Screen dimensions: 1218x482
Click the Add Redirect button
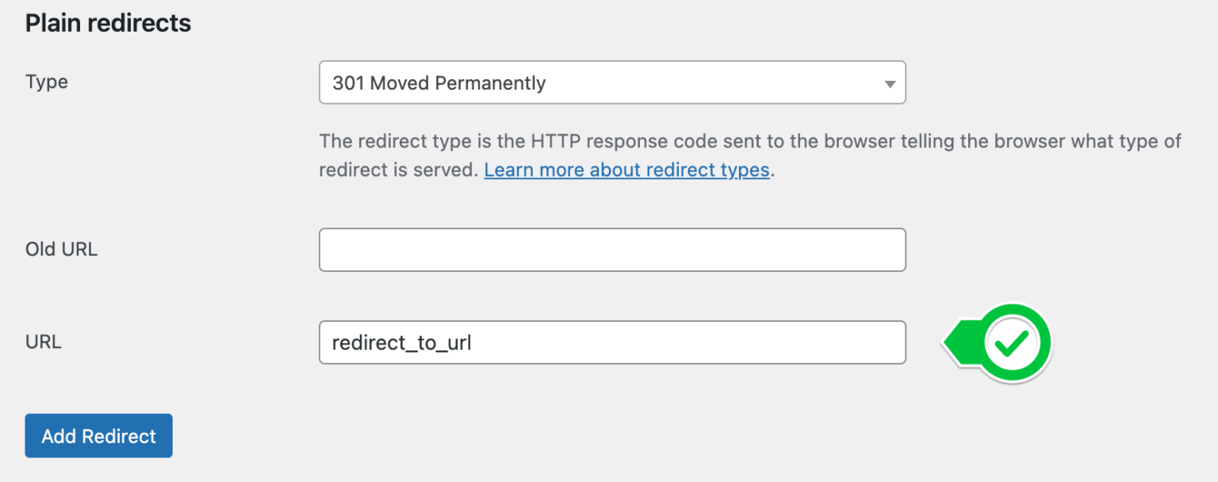pos(98,435)
